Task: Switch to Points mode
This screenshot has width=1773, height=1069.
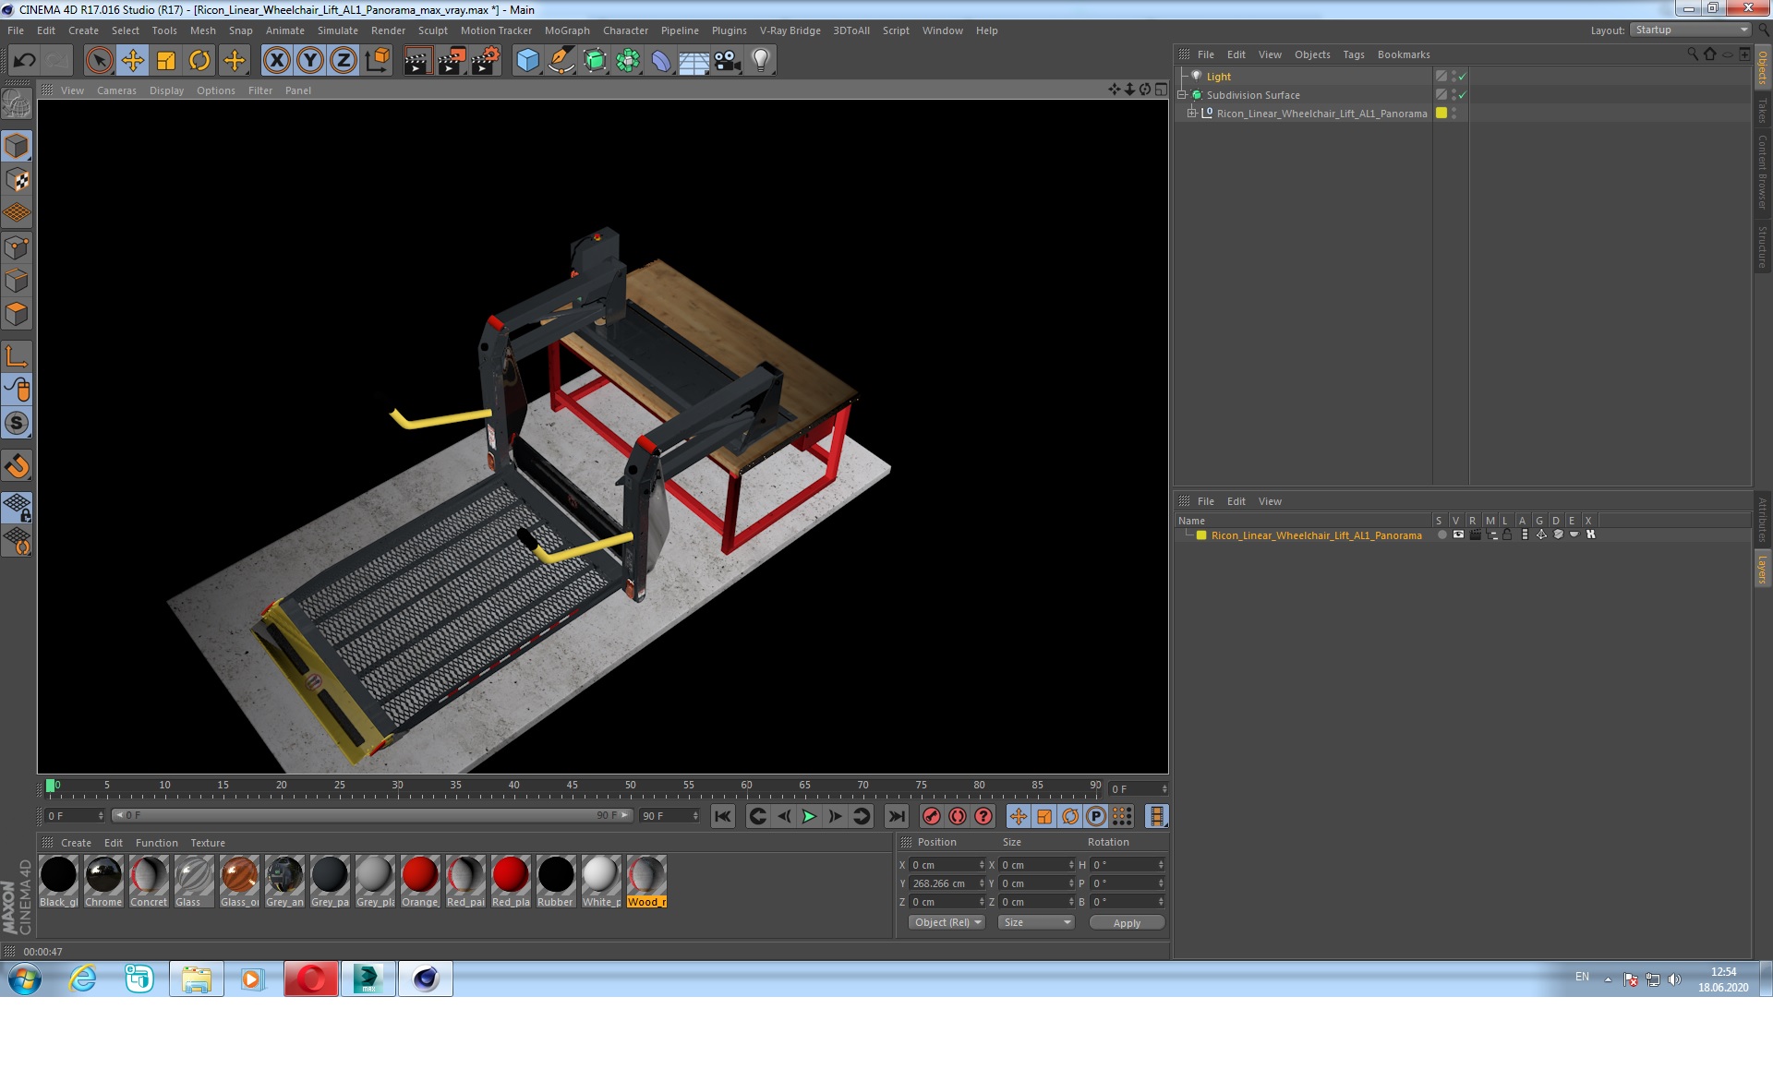Action: click(17, 247)
